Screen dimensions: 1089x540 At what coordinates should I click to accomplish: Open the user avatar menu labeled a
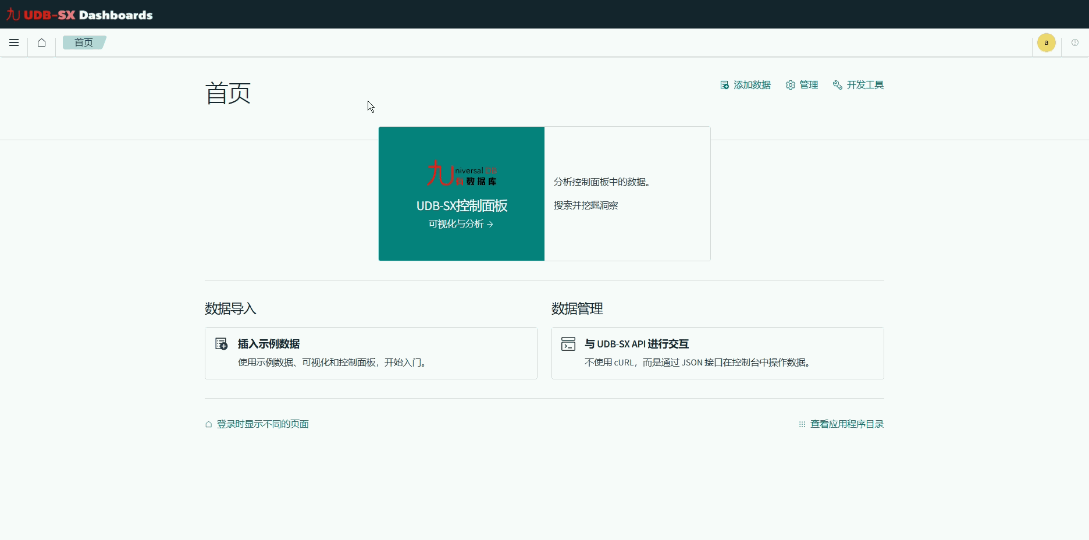click(x=1046, y=42)
